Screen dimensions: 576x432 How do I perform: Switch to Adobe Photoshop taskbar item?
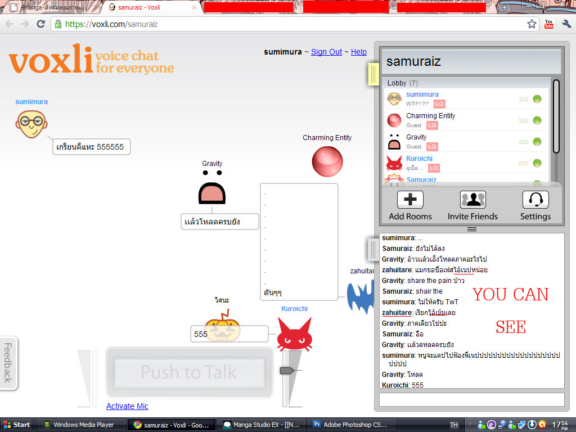(350, 425)
